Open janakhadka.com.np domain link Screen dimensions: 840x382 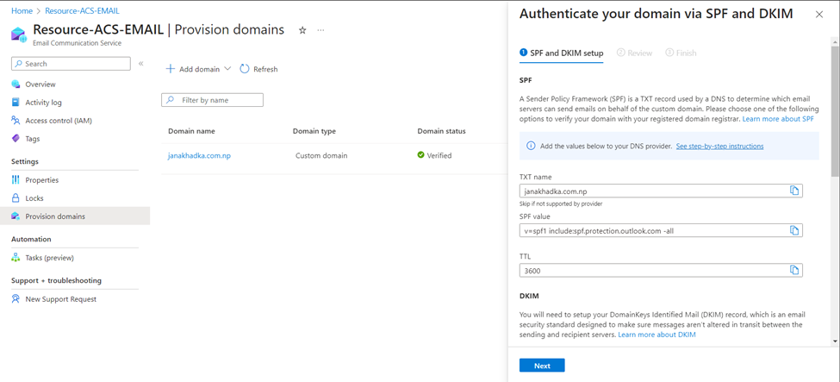click(x=199, y=155)
